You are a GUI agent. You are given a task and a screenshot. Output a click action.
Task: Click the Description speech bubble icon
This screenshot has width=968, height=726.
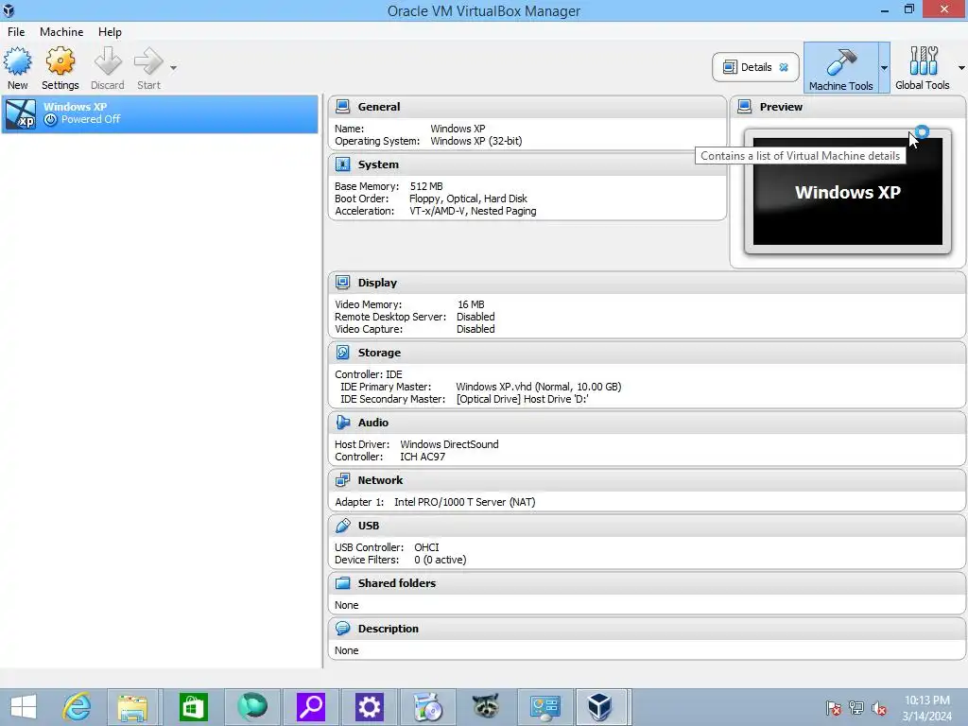(x=342, y=629)
